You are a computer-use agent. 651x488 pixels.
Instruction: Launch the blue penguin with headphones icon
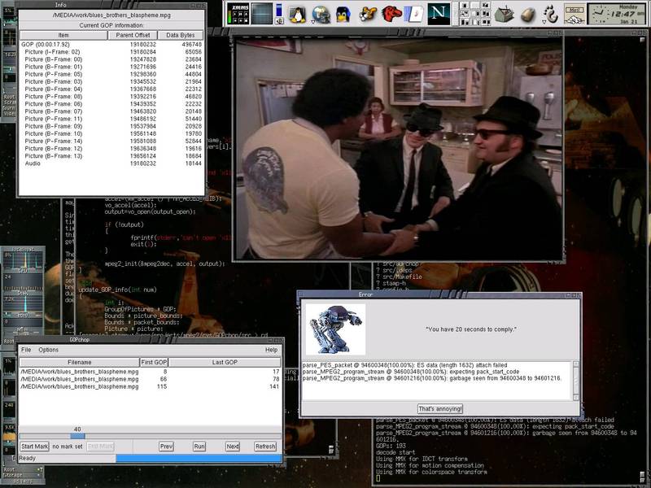coord(343,15)
